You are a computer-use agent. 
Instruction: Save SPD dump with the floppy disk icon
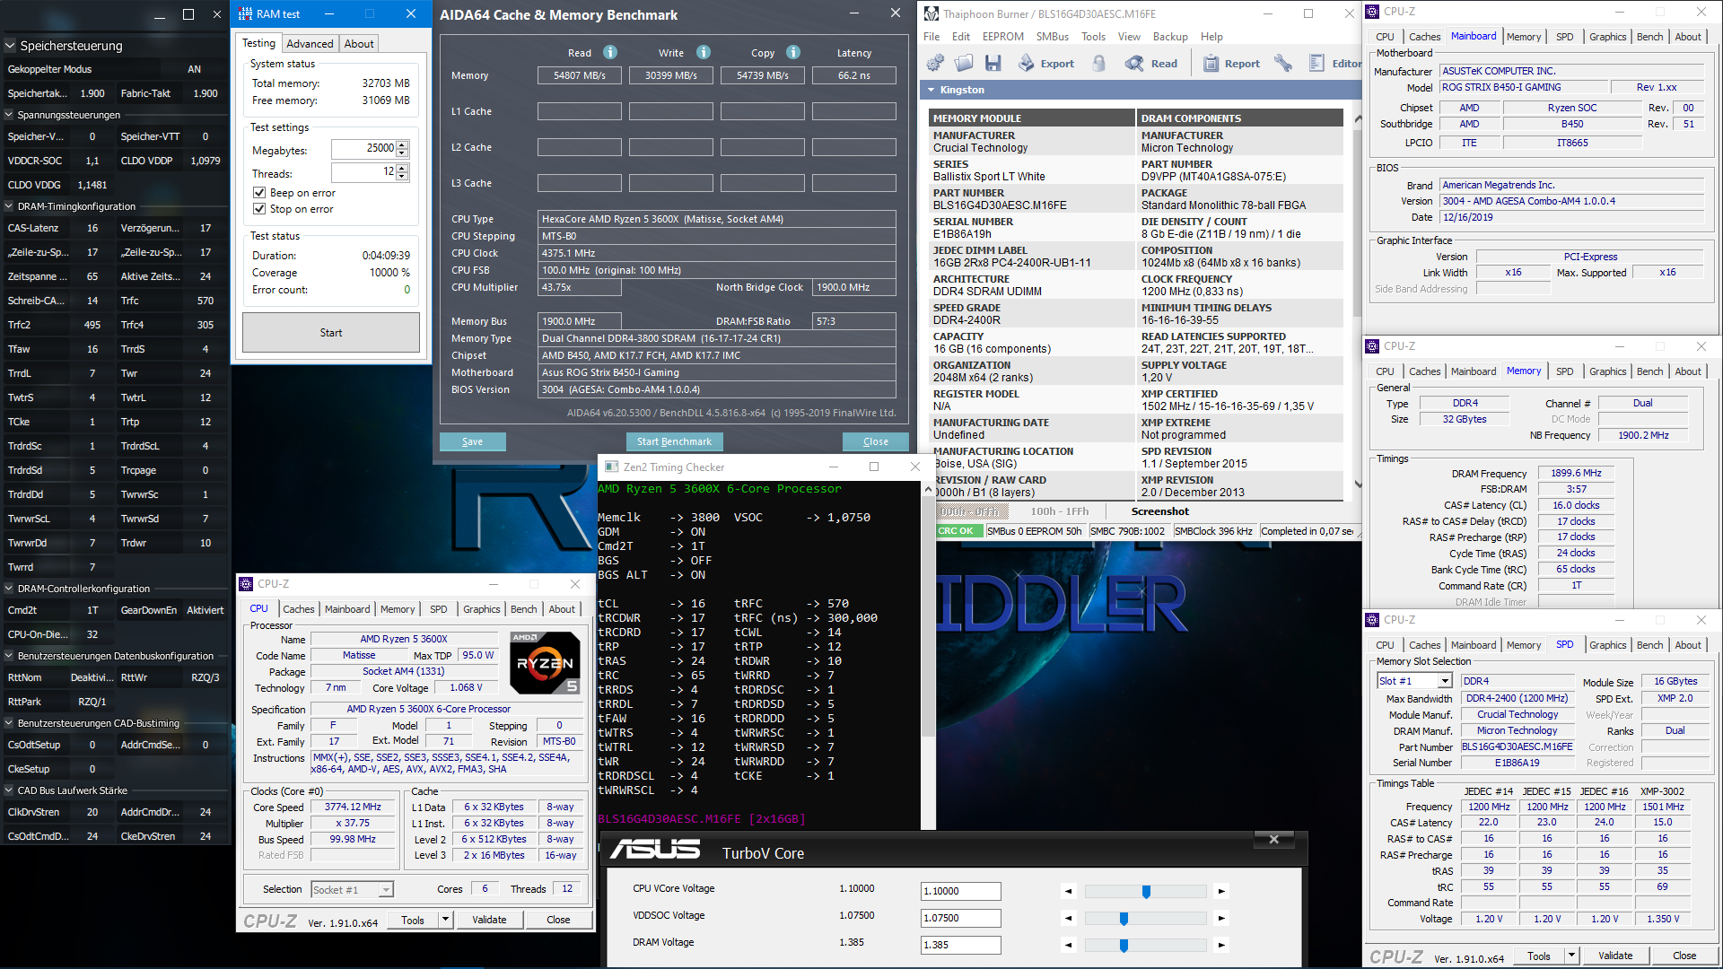click(x=993, y=63)
